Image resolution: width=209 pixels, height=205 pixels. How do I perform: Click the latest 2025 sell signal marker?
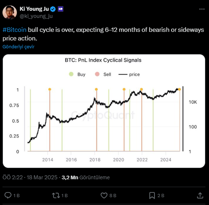(x=180, y=89)
